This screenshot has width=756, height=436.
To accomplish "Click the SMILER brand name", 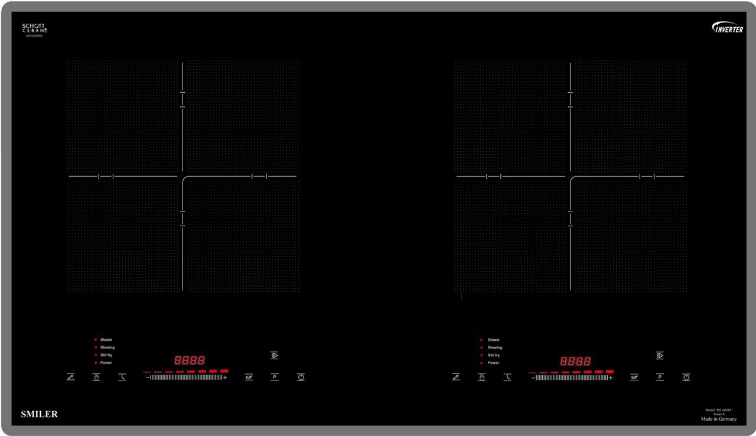I will (40, 414).
